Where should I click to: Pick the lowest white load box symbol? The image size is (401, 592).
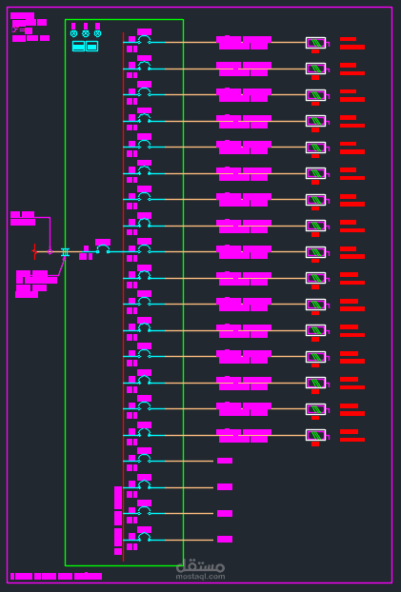point(315,435)
